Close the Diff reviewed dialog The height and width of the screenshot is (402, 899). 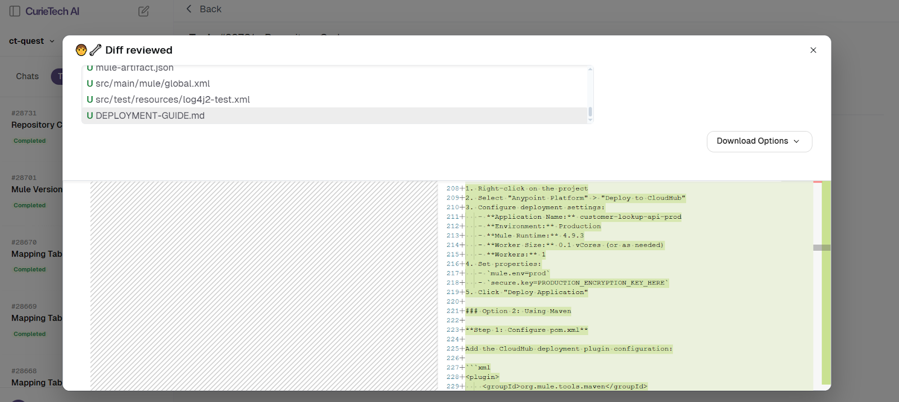pyautogui.click(x=813, y=50)
